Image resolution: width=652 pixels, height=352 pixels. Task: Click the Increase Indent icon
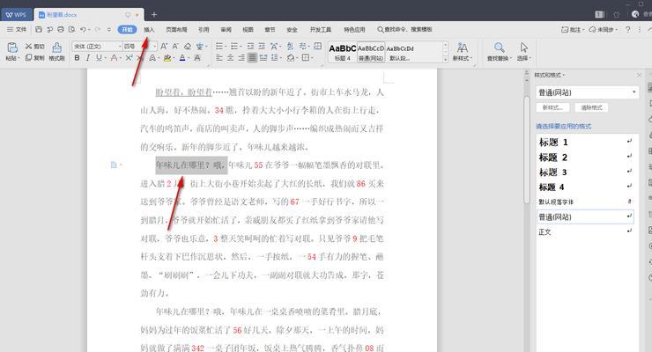tap(262, 46)
